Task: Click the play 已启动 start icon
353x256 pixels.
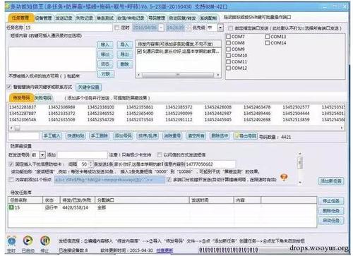Action: pyautogui.click(x=28, y=240)
